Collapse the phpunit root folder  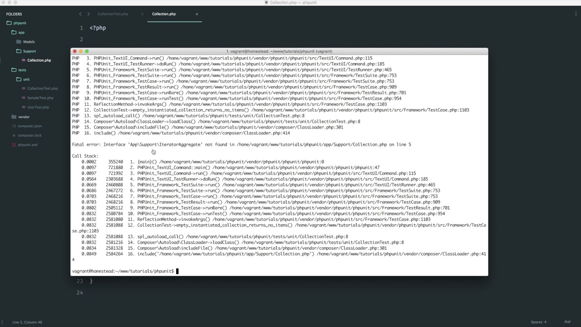9,23
